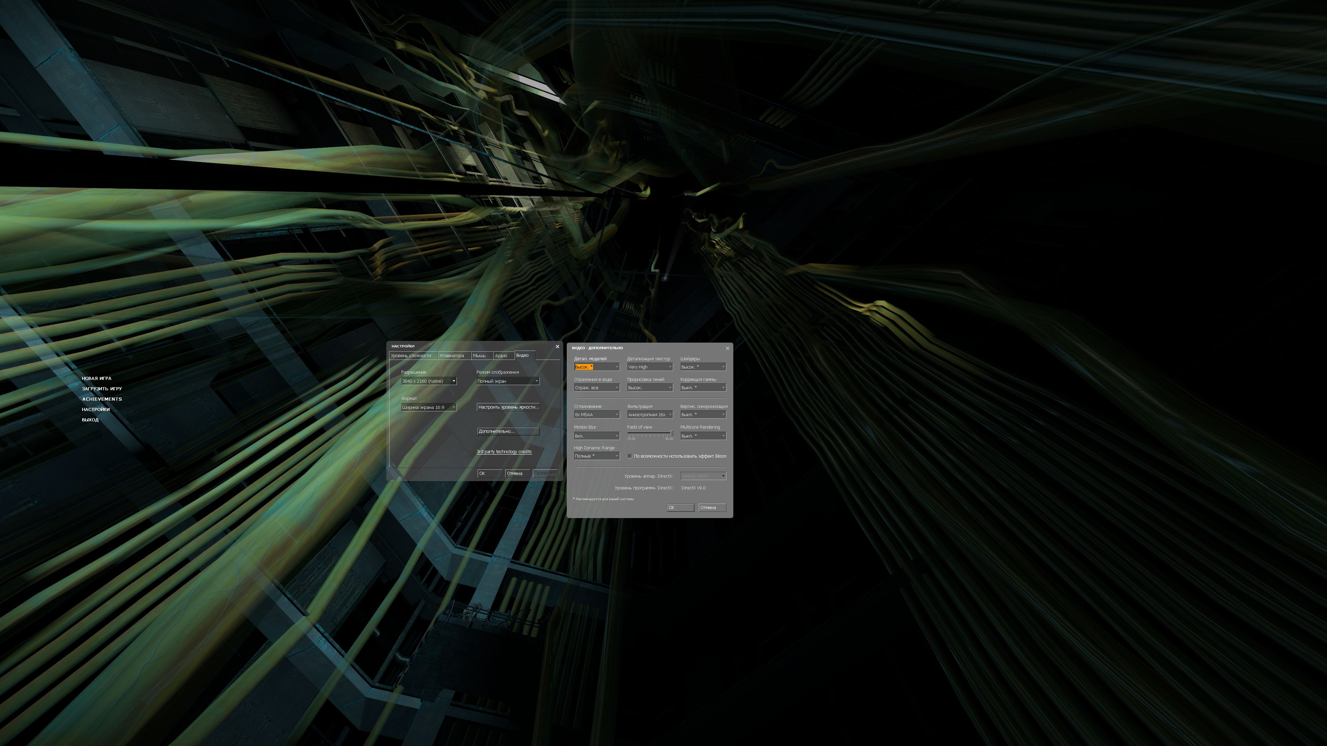Open the Motion Blur dropdown
This screenshot has width=1327, height=746.
tap(596, 436)
